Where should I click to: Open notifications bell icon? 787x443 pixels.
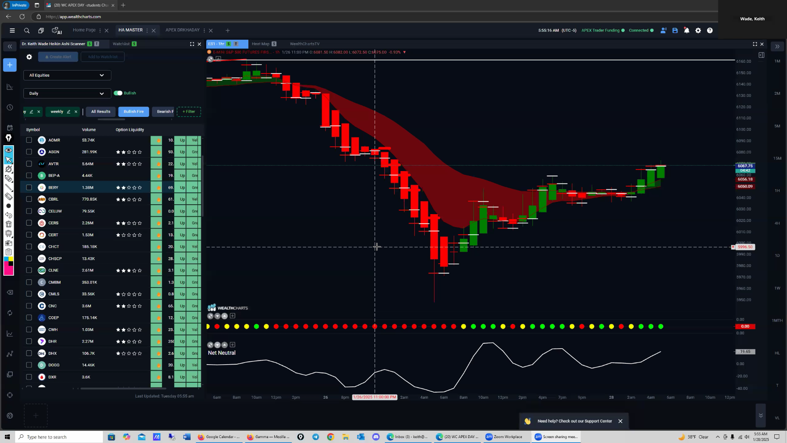click(687, 30)
